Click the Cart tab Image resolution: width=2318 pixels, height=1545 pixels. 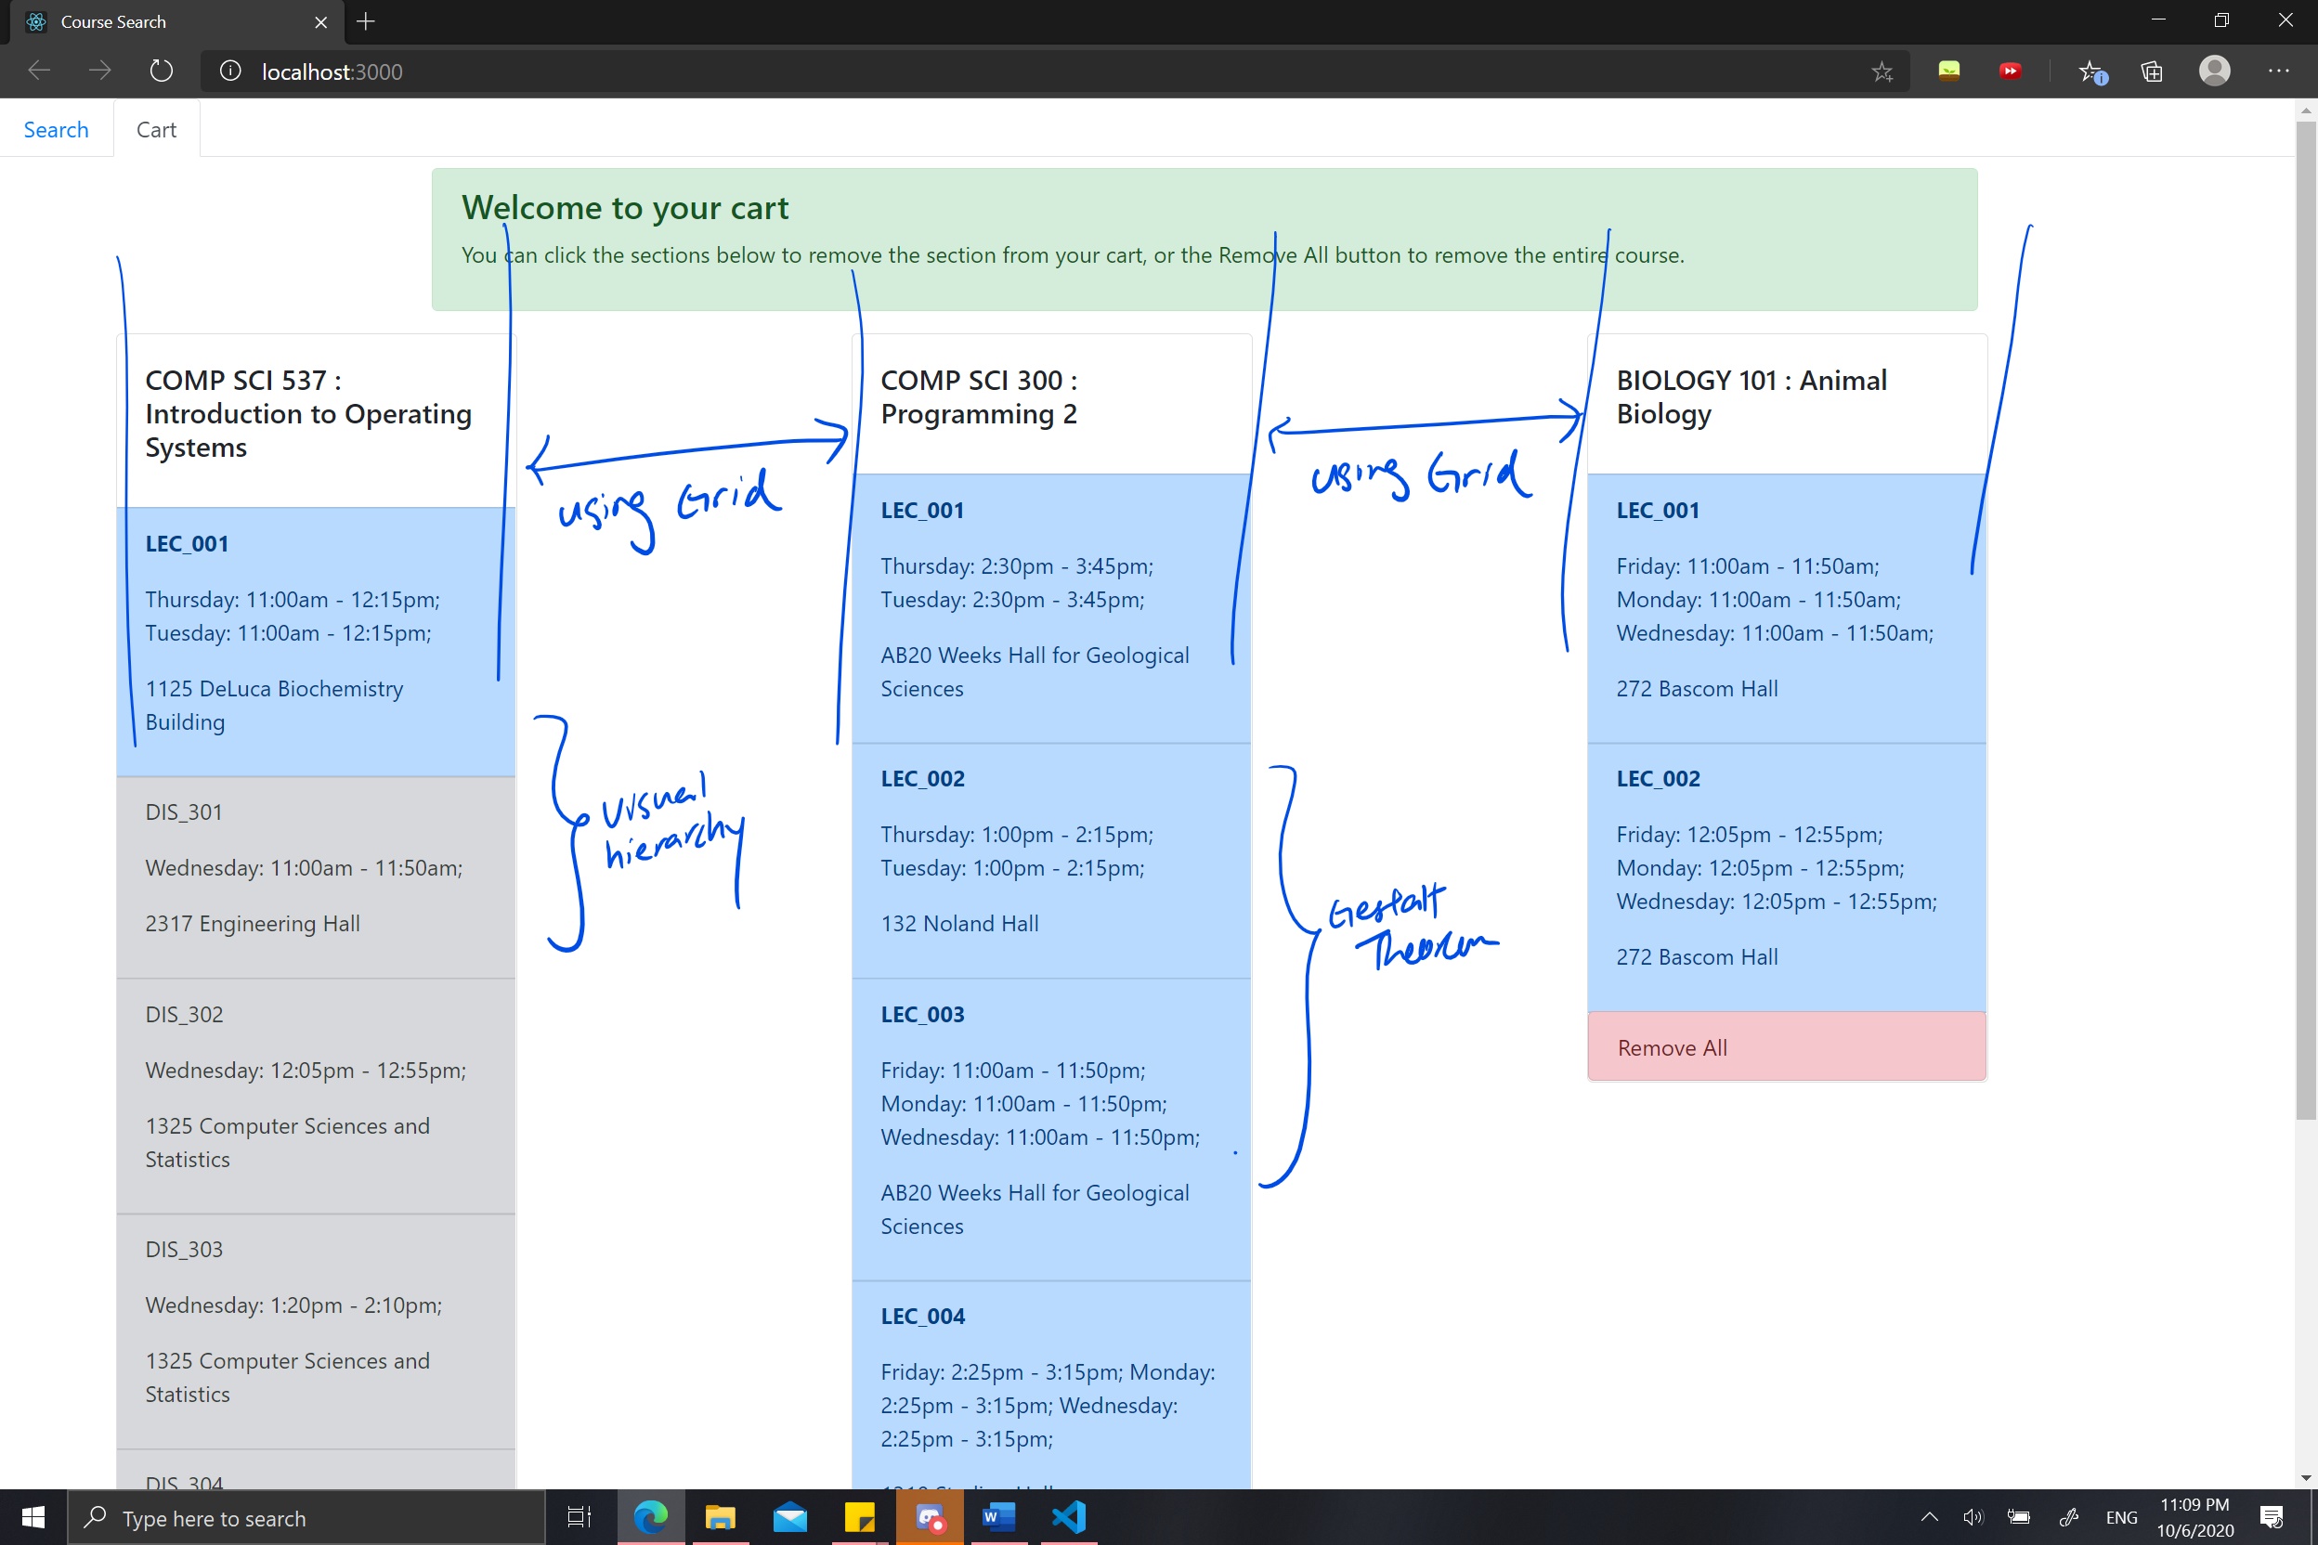coord(155,129)
